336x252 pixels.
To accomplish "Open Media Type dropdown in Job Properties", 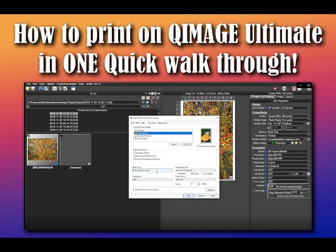I will tap(289, 120).
